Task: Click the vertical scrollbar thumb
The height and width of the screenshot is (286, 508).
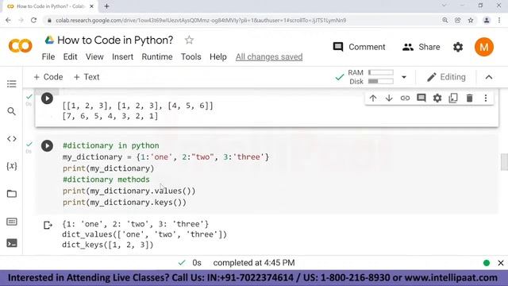Action: pos(504,161)
